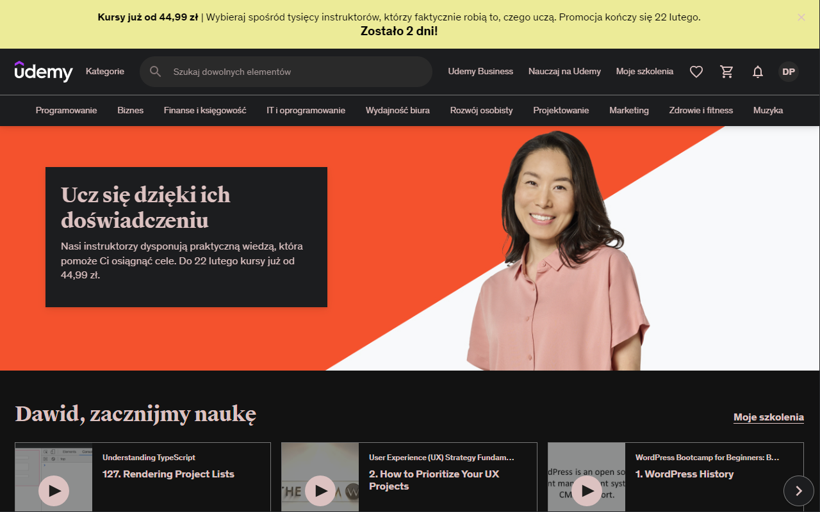The image size is (820, 512).
Task: Click the hero banner woman image
Action: [x=557, y=251]
